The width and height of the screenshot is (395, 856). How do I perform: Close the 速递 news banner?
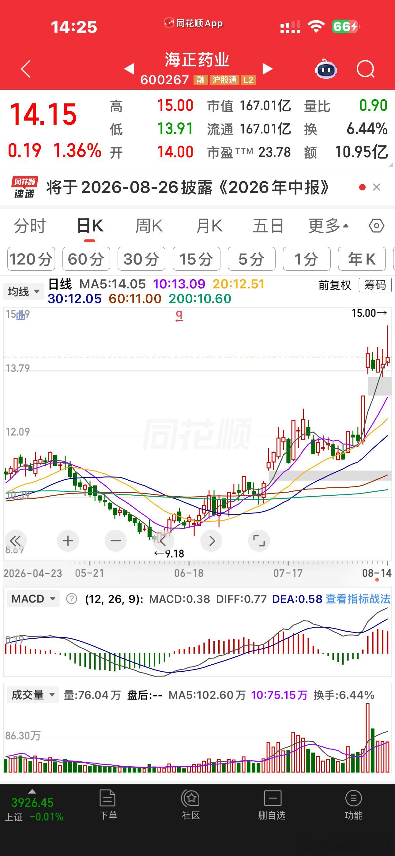pos(376,187)
